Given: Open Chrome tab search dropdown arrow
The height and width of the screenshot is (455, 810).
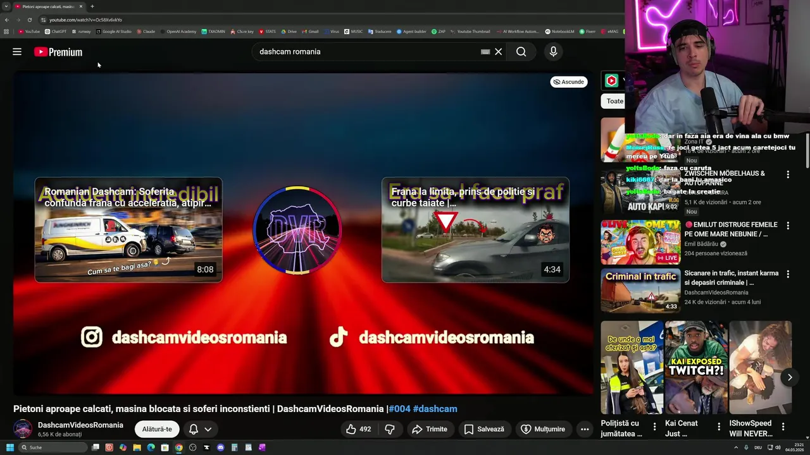Looking at the screenshot, I should (x=7, y=6).
